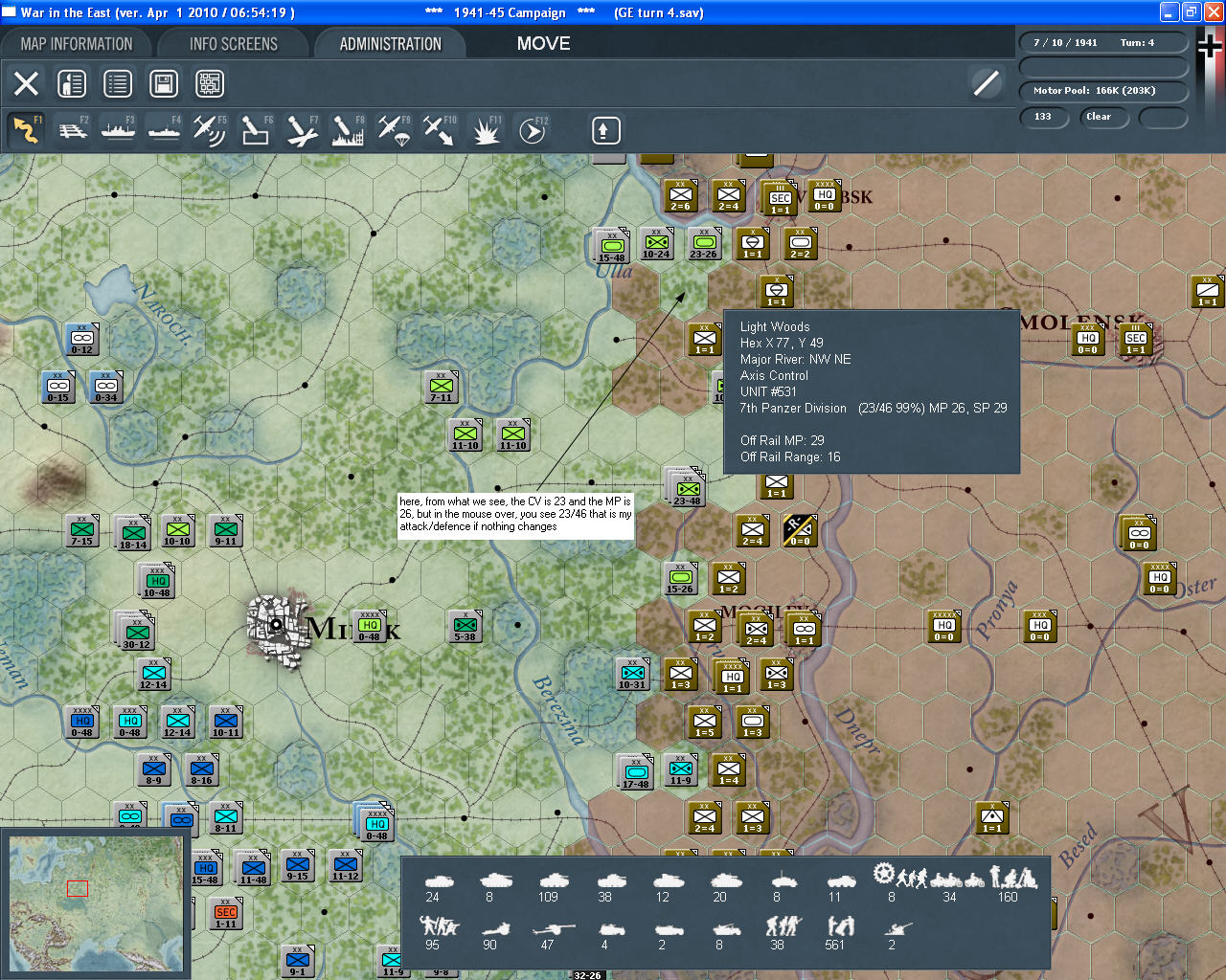Click the X quit icon in administration bar
The image size is (1226, 980).
point(27,84)
